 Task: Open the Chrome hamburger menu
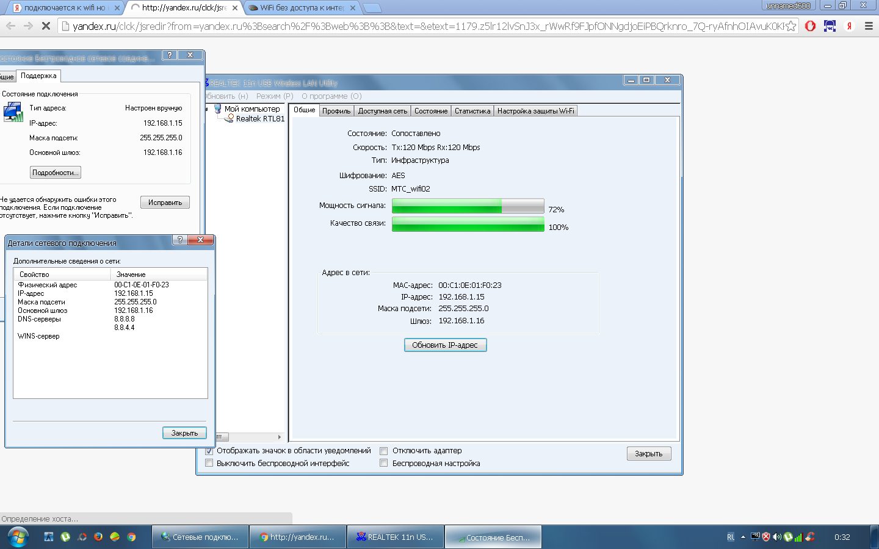point(869,26)
